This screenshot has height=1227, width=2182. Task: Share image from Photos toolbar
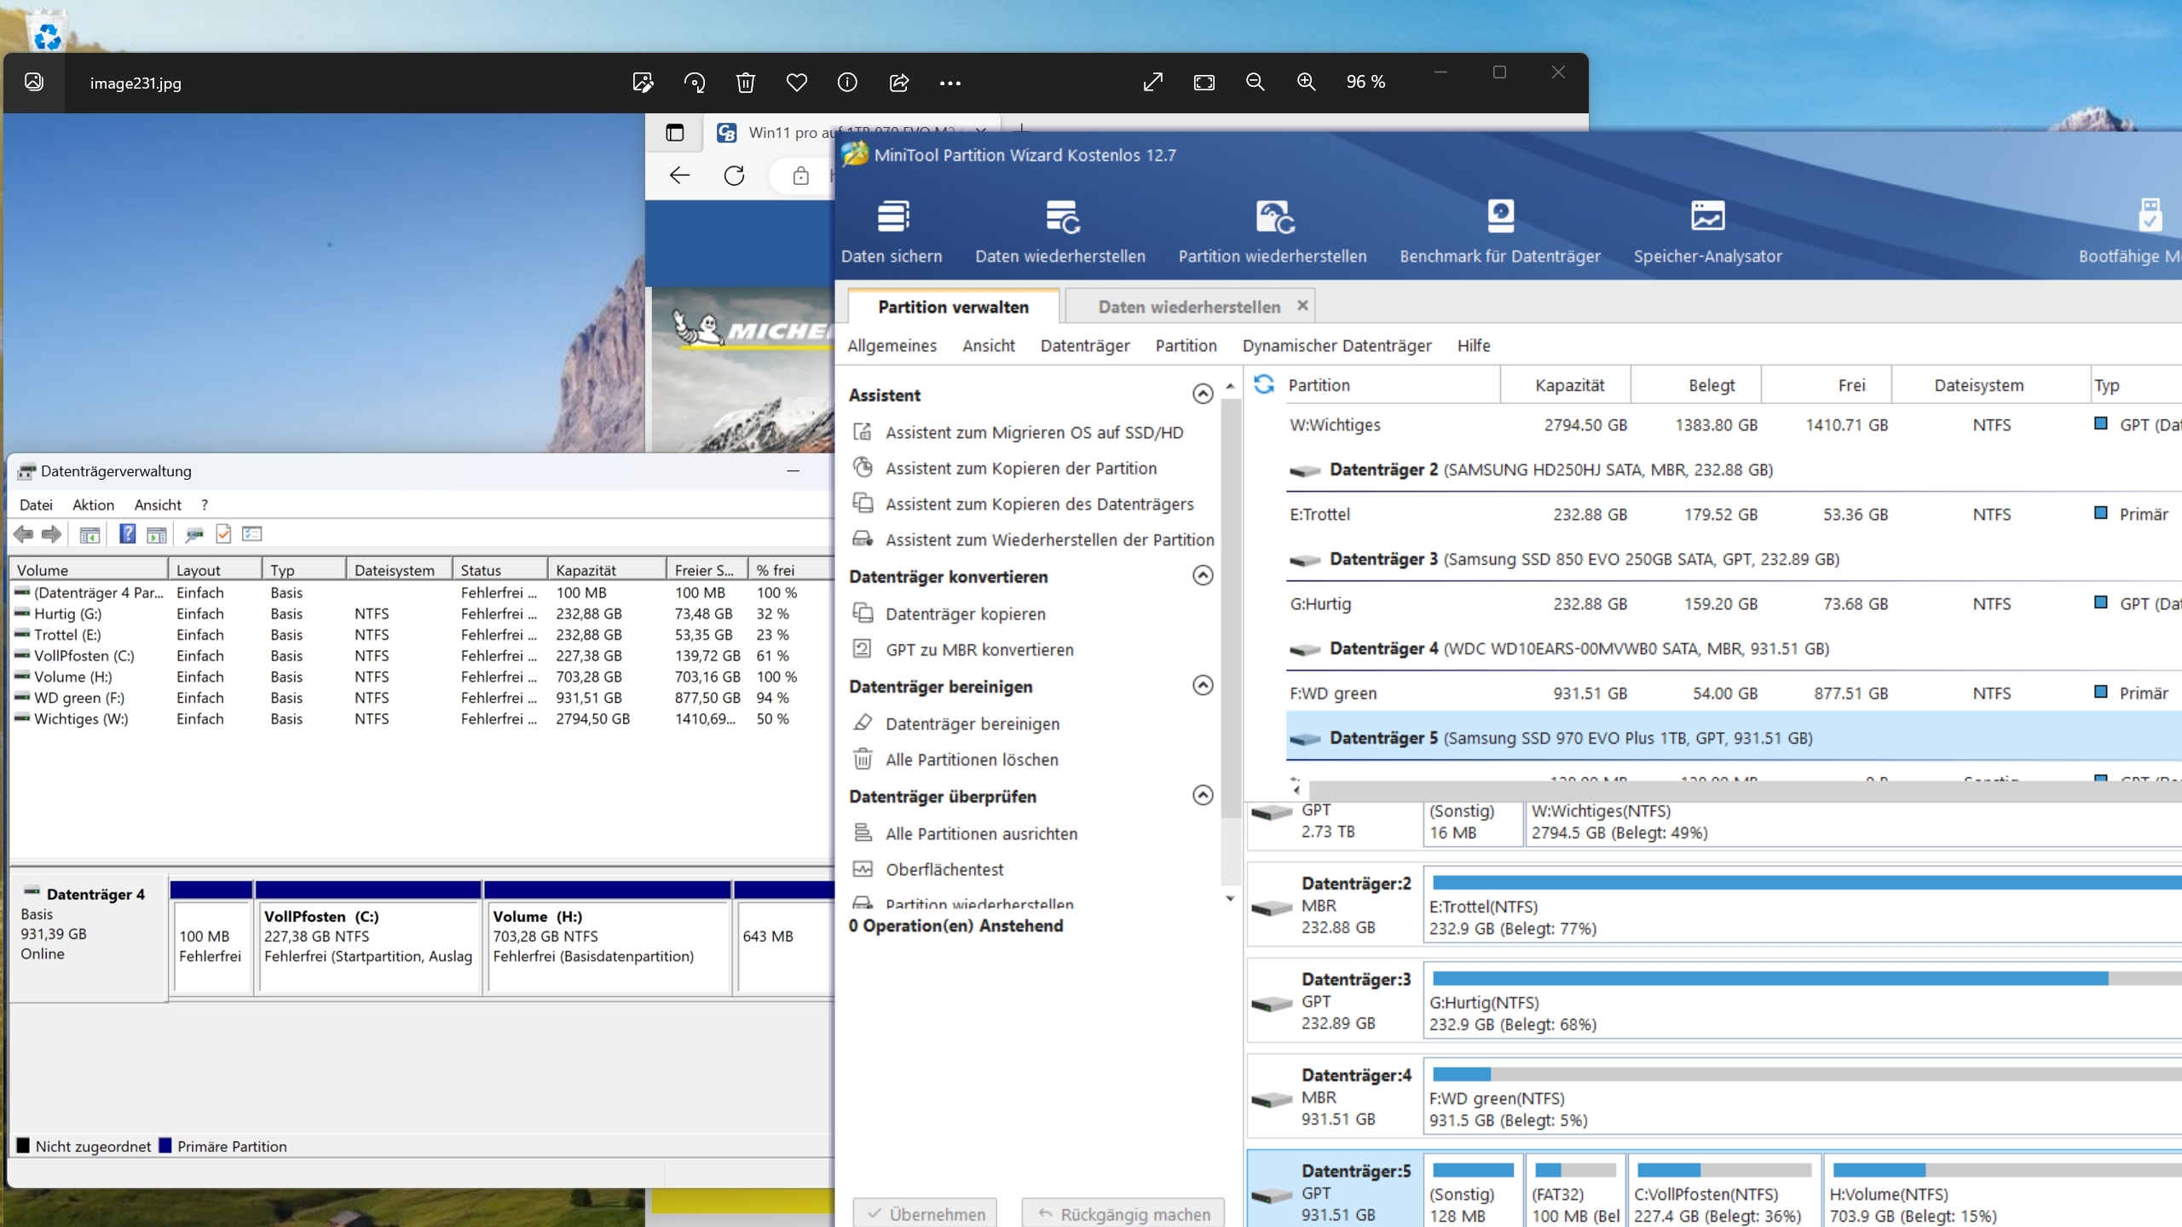(898, 82)
